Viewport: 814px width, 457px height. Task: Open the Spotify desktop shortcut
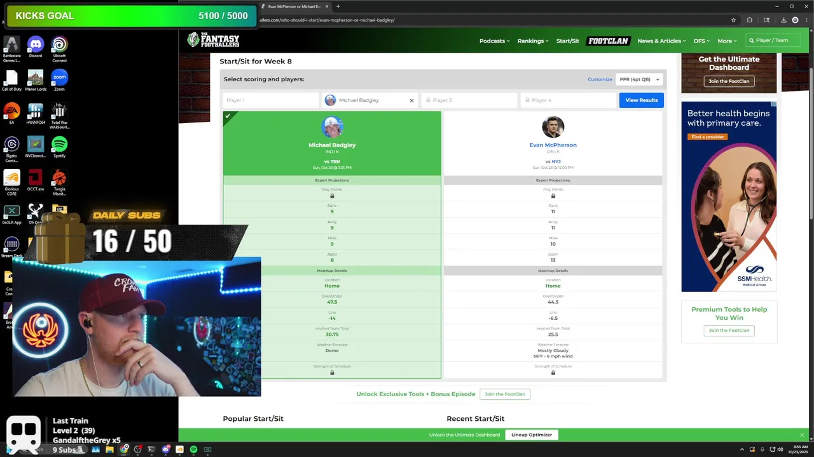(59, 147)
